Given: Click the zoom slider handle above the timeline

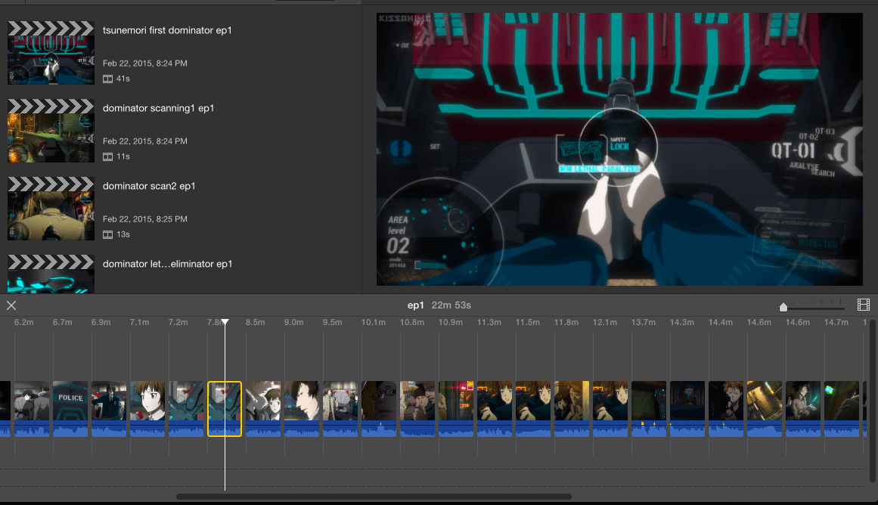Looking at the screenshot, I should pyautogui.click(x=783, y=307).
